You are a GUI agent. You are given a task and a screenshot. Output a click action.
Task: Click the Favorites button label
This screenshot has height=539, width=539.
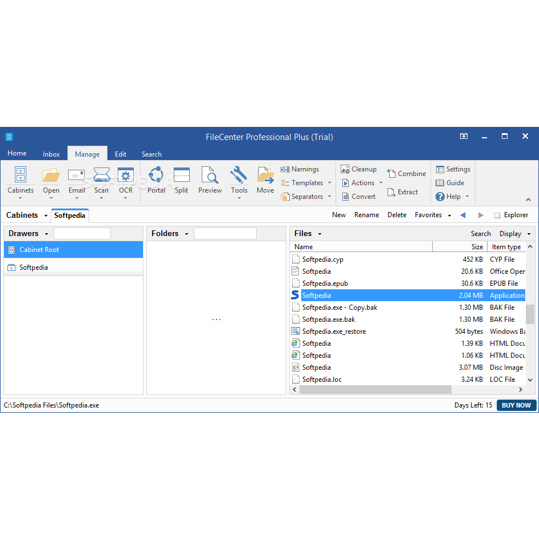pyautogui.click(x=428, y=215)
